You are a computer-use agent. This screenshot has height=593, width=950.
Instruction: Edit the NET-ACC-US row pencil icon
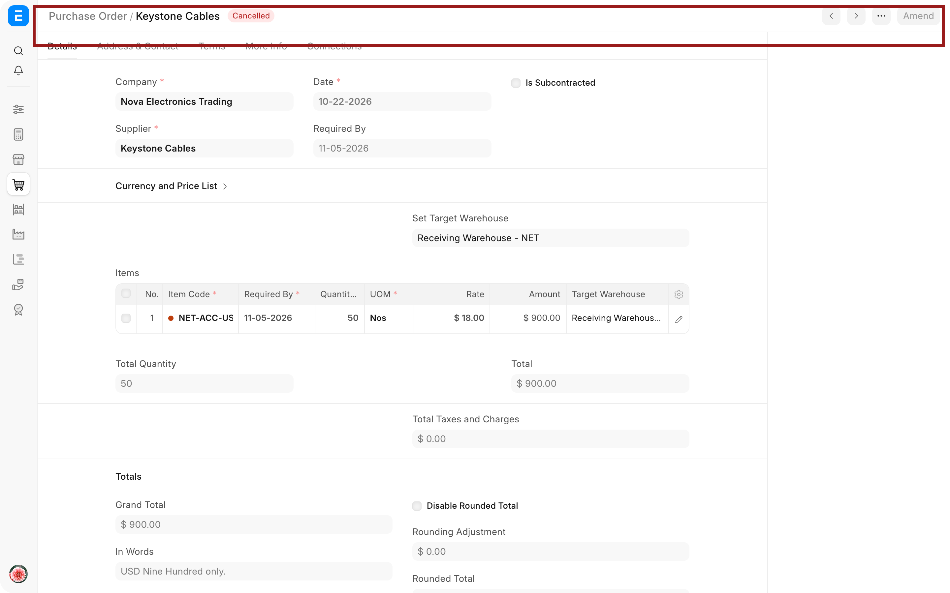(x=679, y=320)
